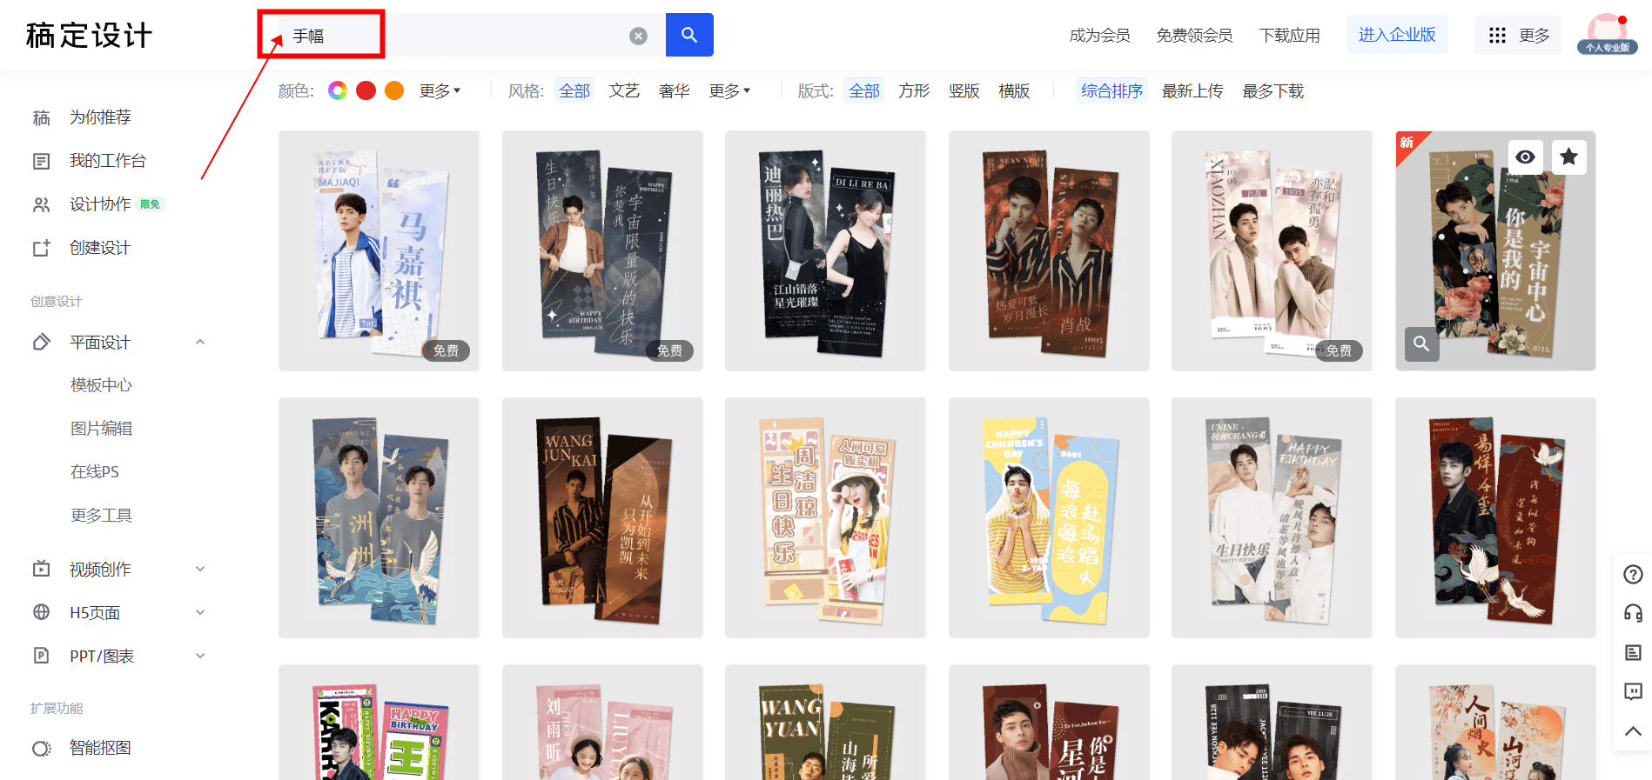Open the 周洁琼 生日快乐 template
The height and width of the screenshot is (780, 1652).
coord(825,518)
